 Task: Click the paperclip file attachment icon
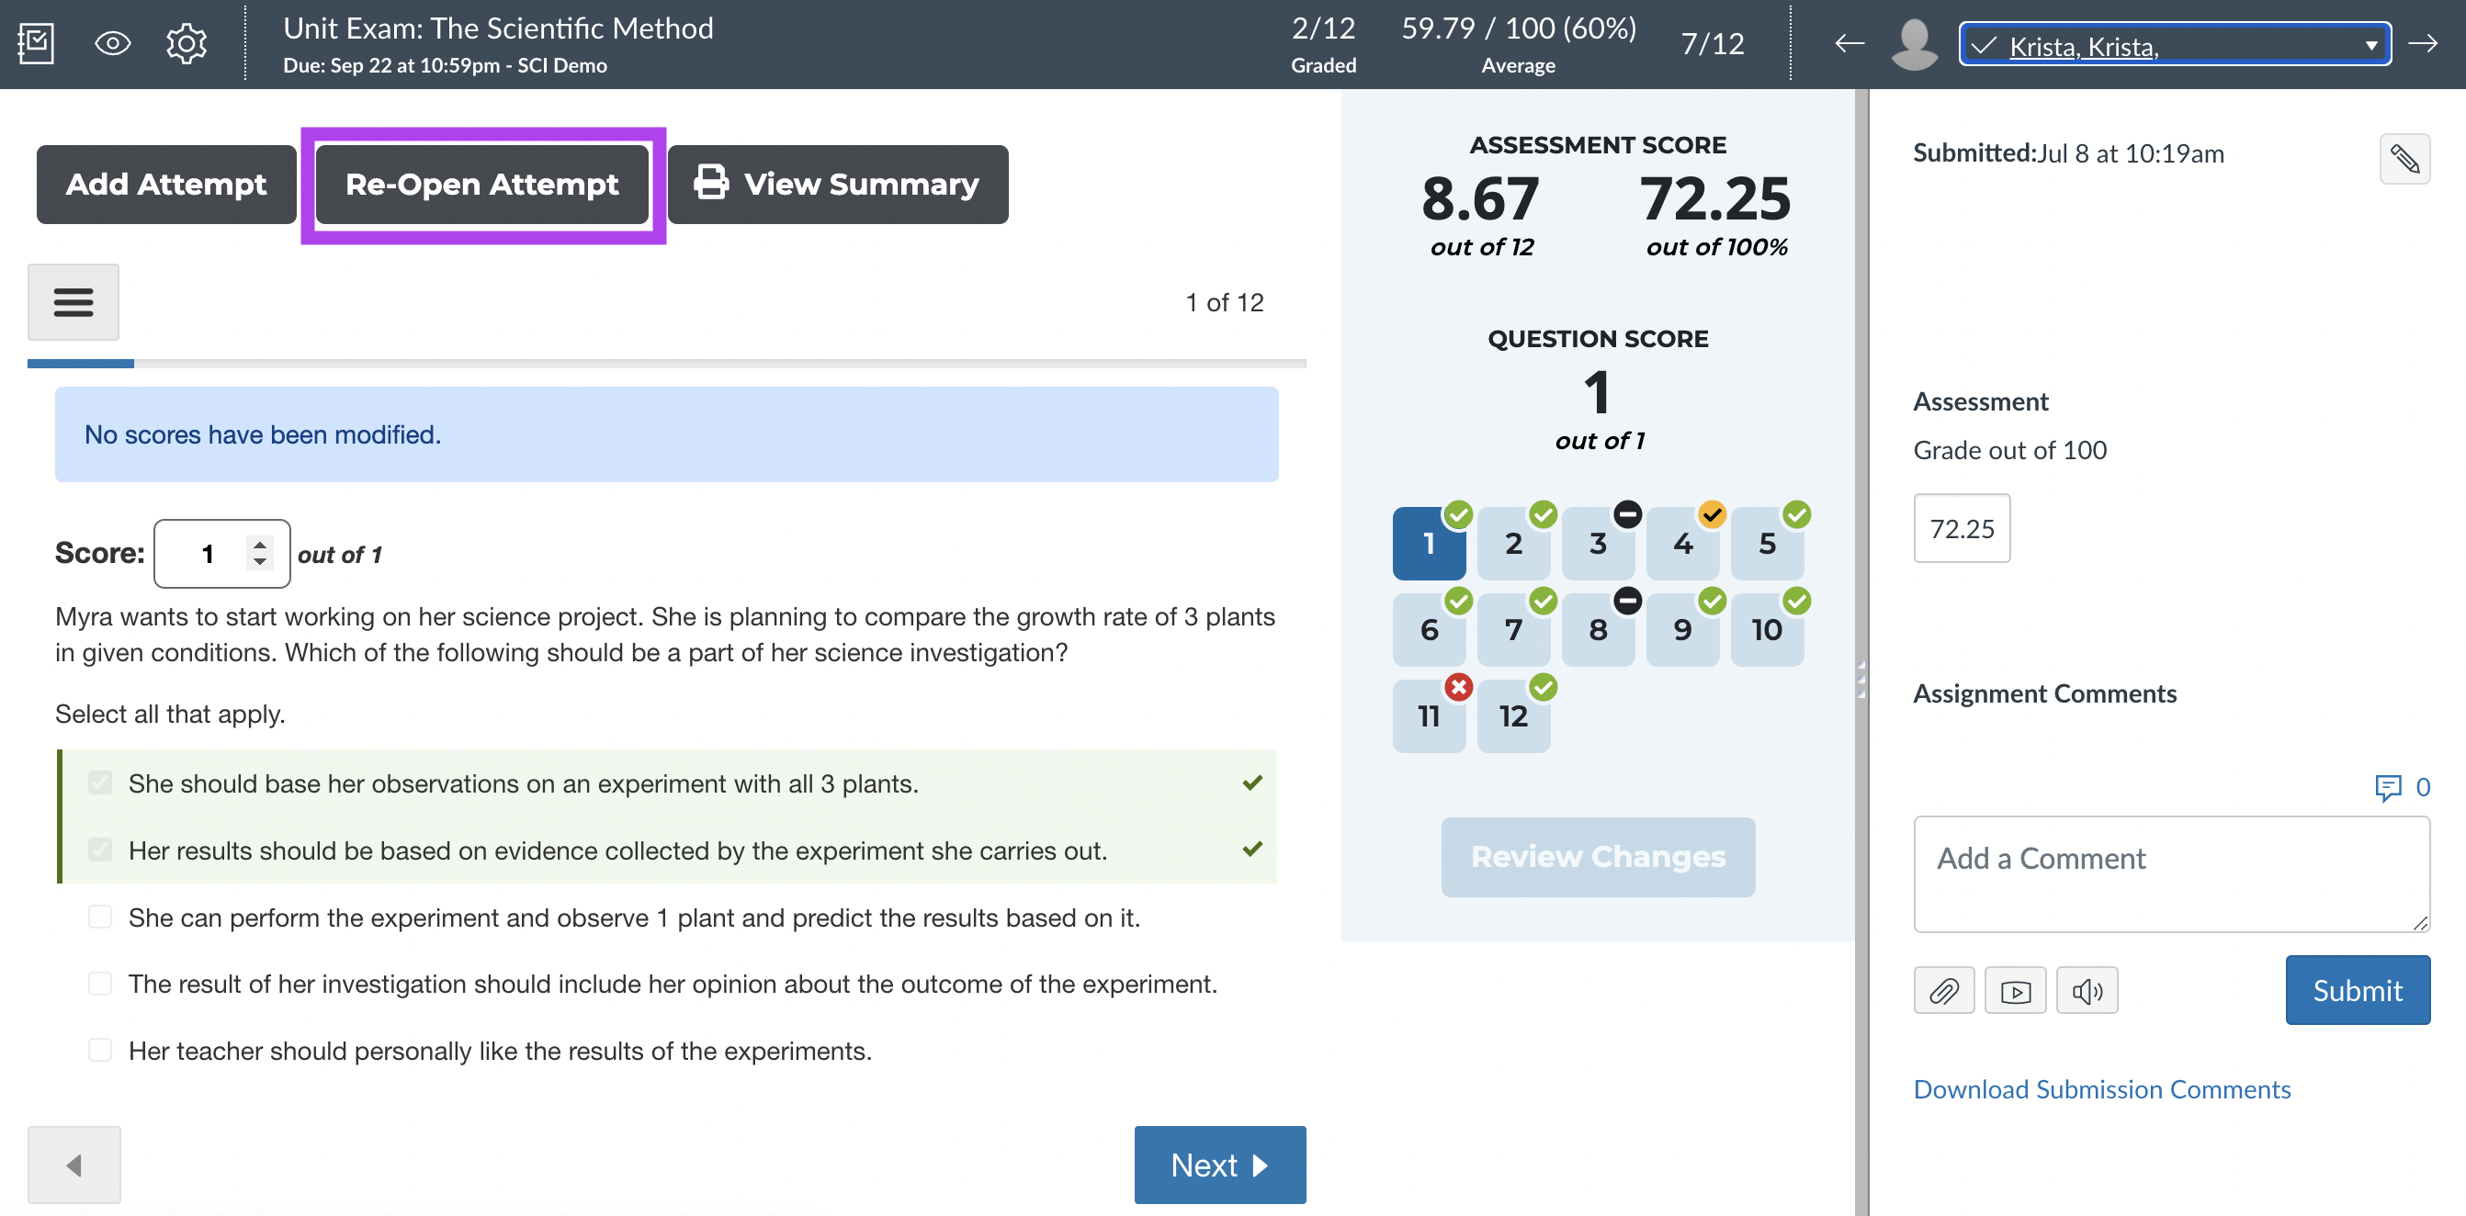(1942, 990)
